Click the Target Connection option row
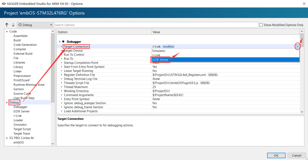 tap(76, 46)
